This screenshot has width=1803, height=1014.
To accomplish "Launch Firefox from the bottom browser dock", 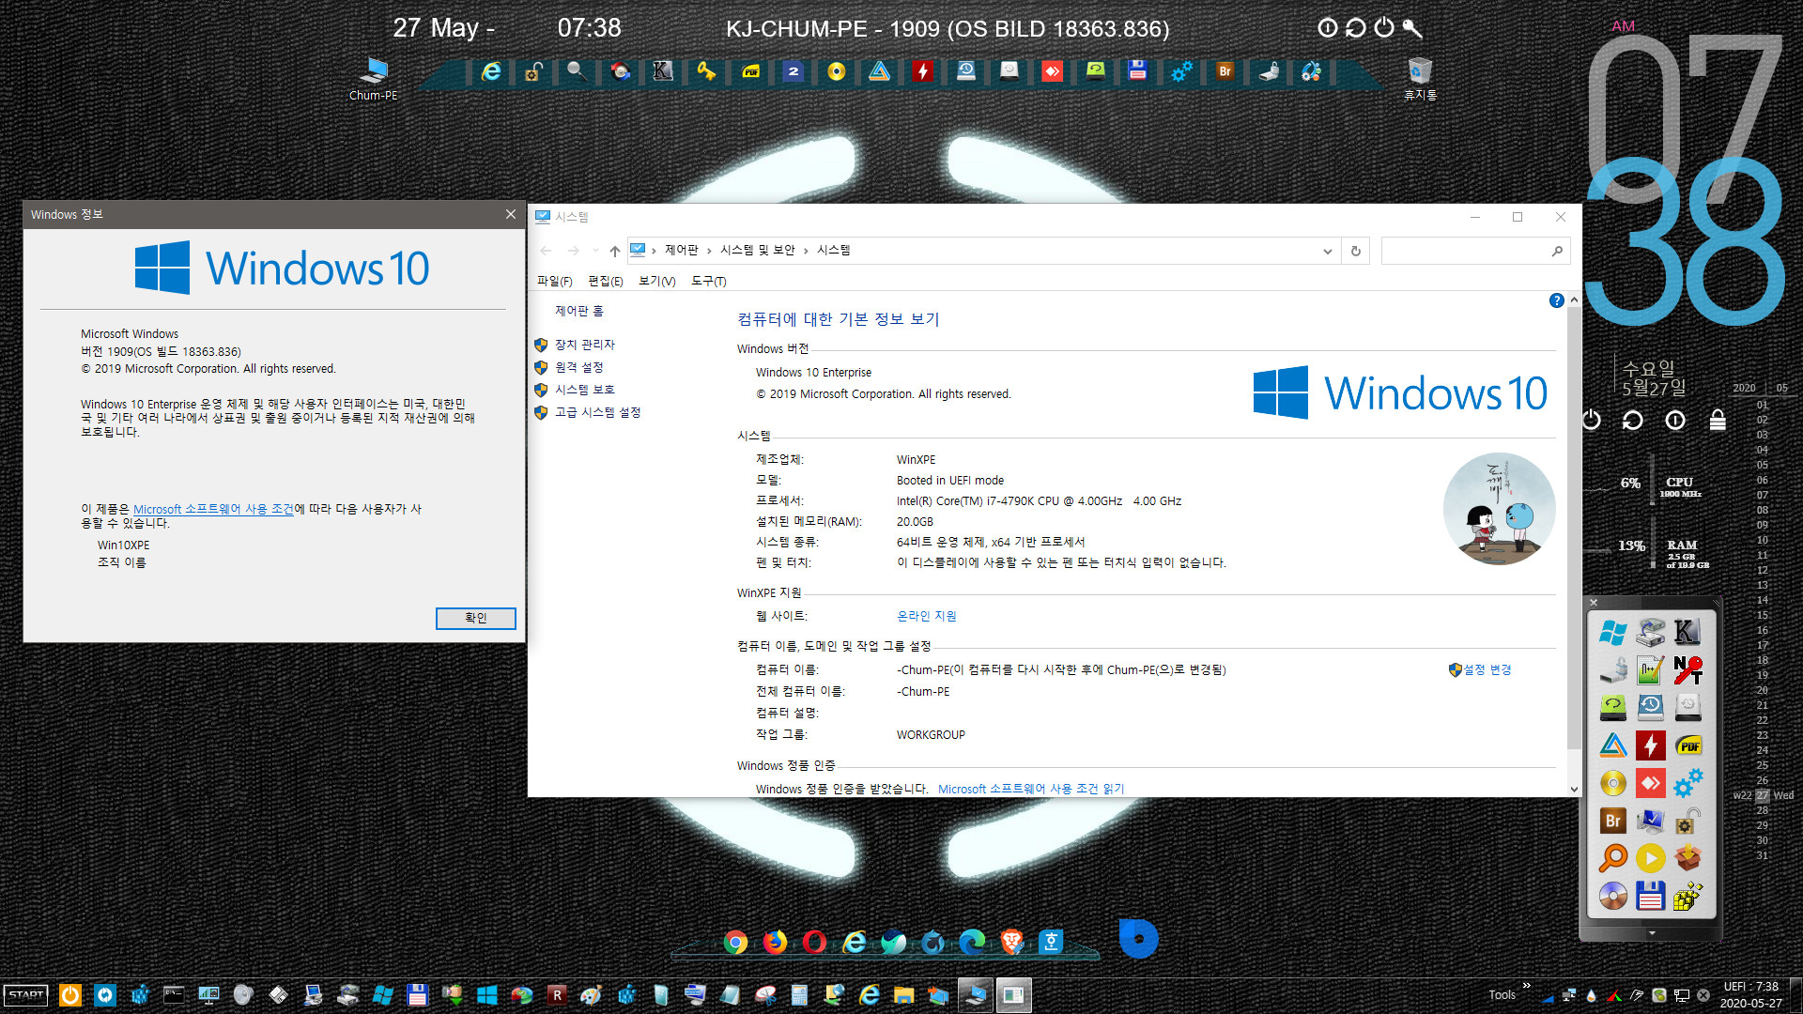I will (x=775, y=942).
